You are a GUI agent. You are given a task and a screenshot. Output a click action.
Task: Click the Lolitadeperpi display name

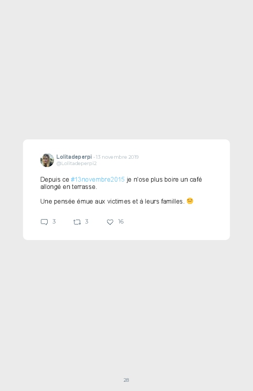74,157
